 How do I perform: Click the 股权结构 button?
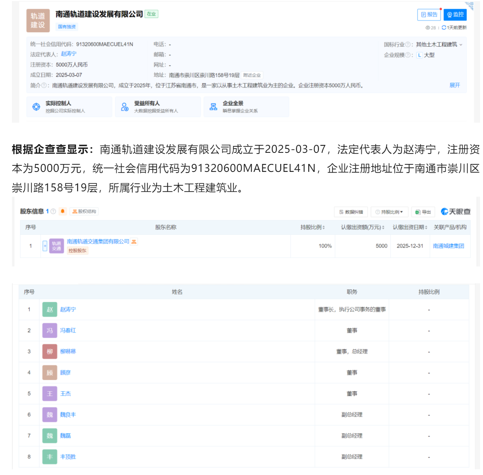click(x=84, y=211)
